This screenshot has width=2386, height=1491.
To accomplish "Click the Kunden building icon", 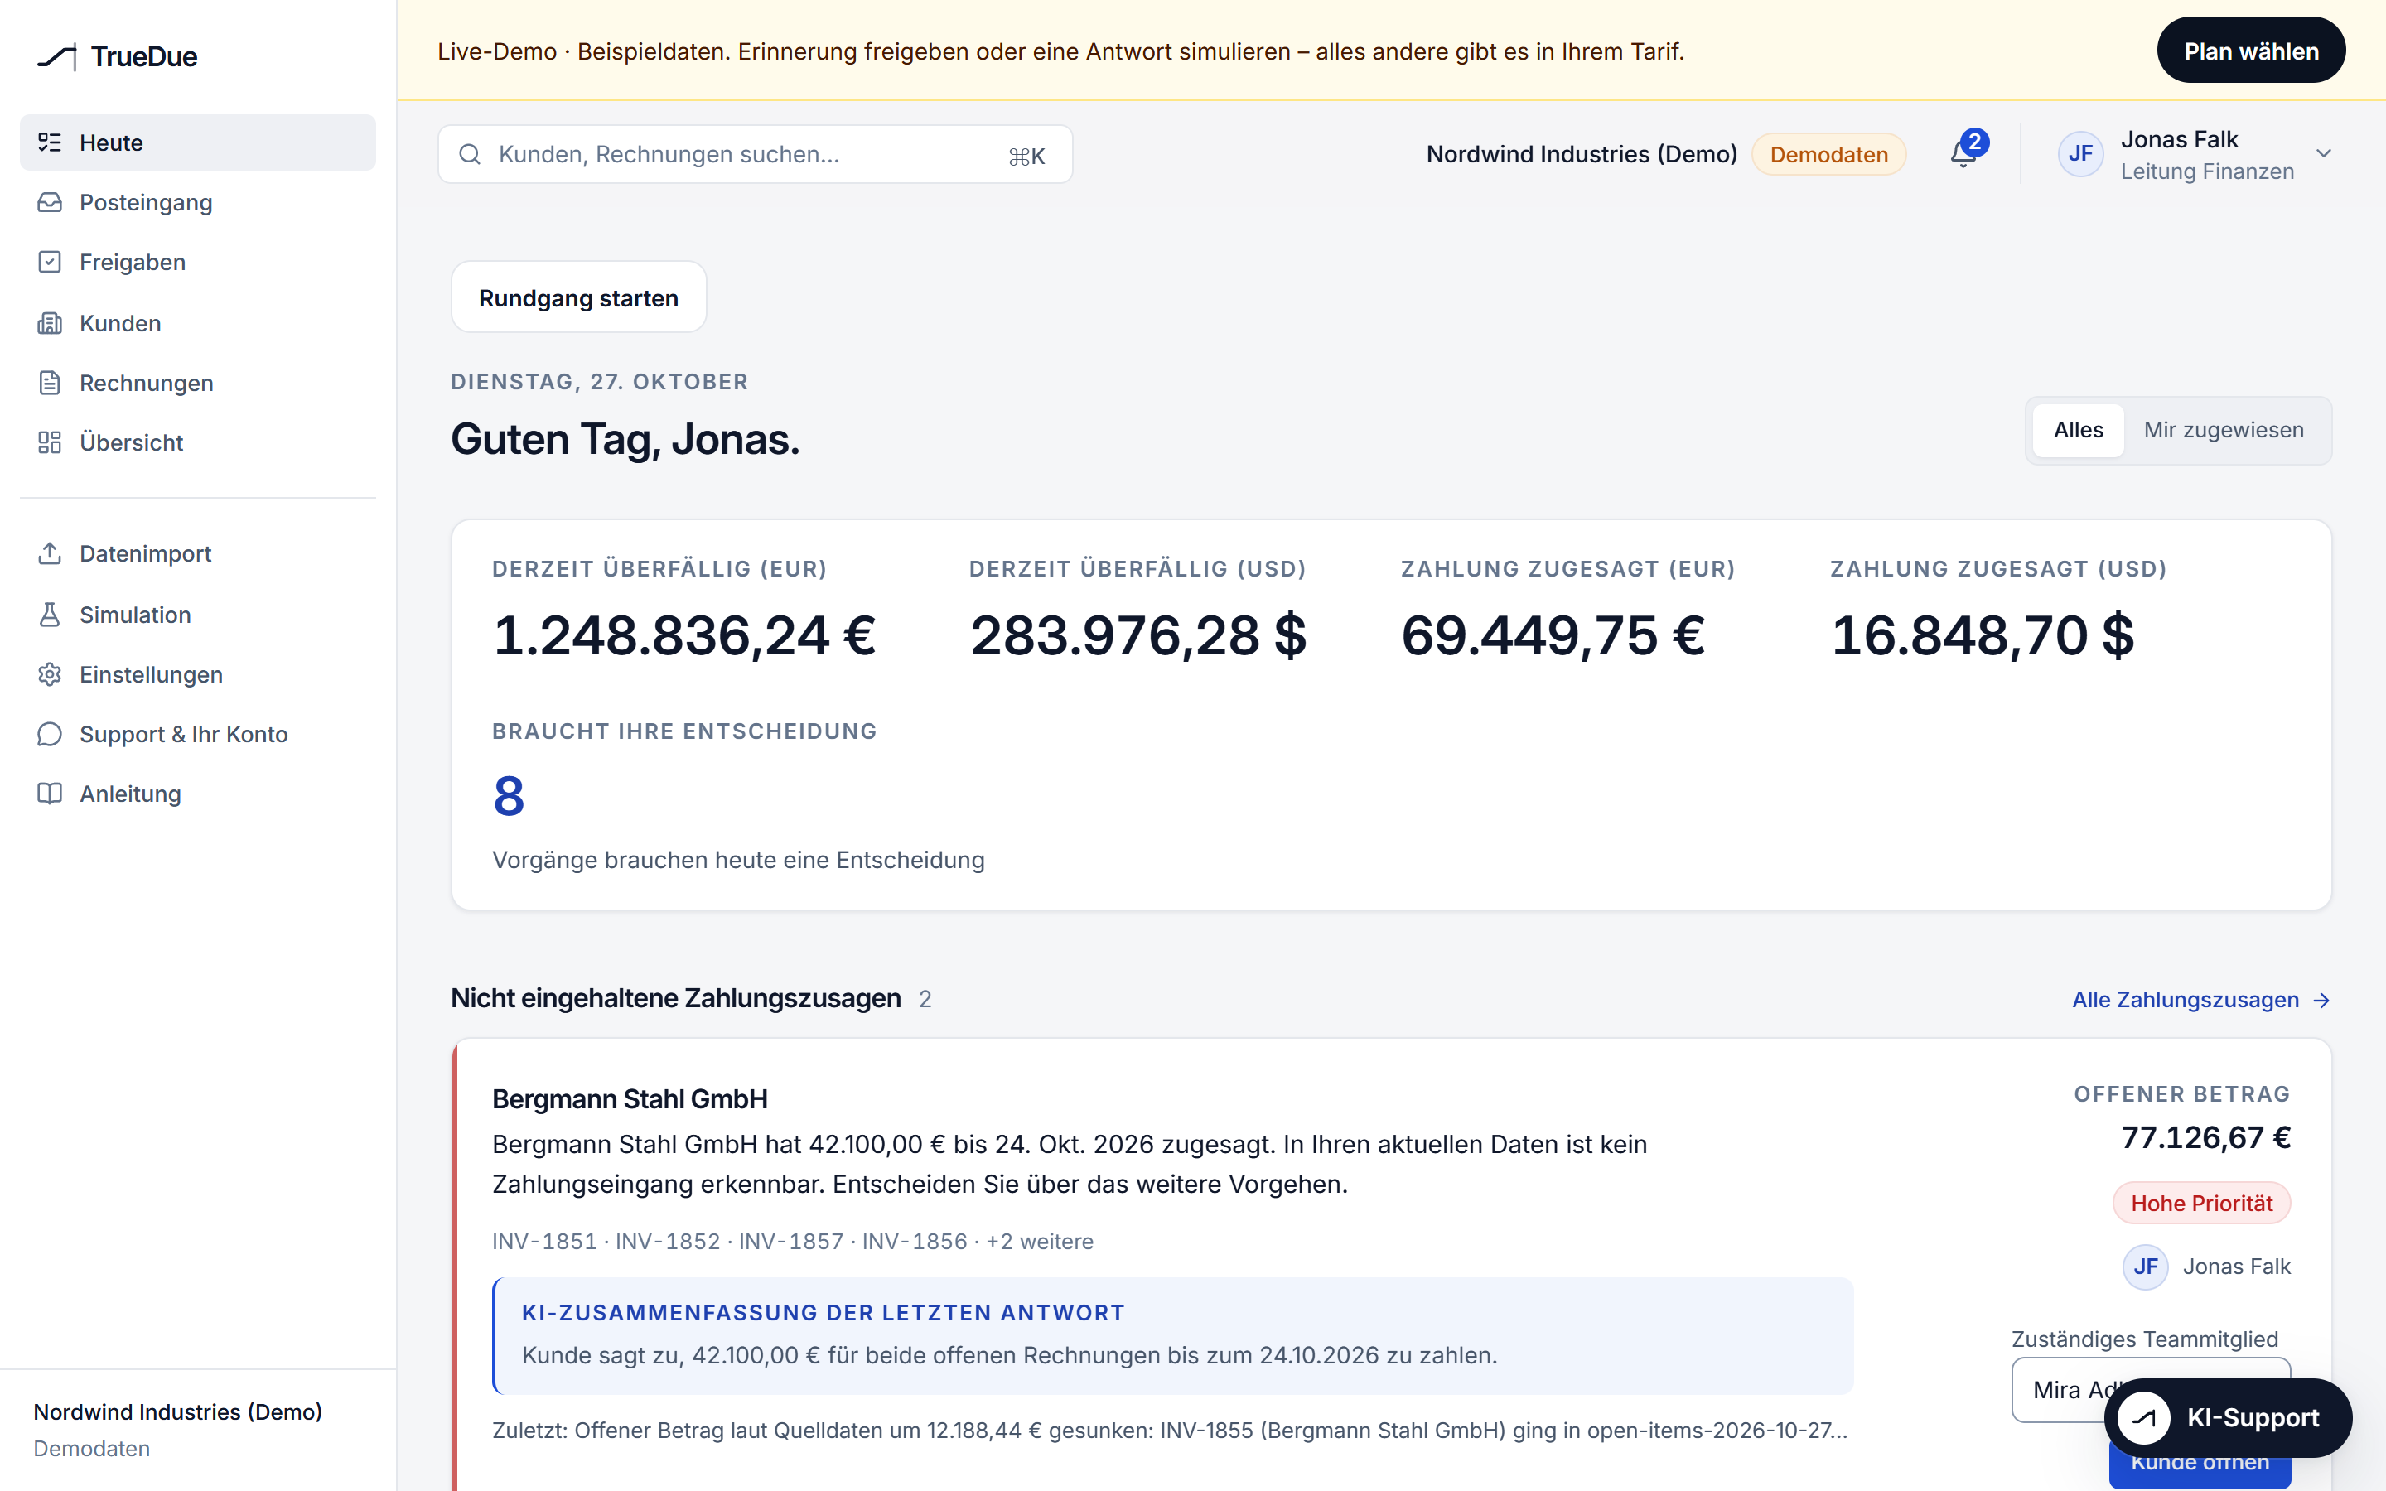I will [50, 322].
